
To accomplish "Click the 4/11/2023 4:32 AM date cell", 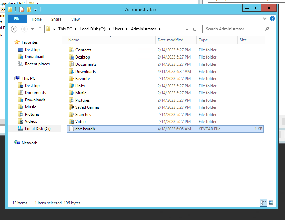I will point(174,71).
